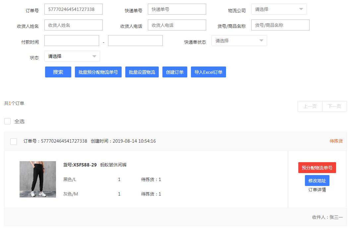Click the 搜索 search button
The height and width of the screenshot is (228, 351).
pos(58,72)
